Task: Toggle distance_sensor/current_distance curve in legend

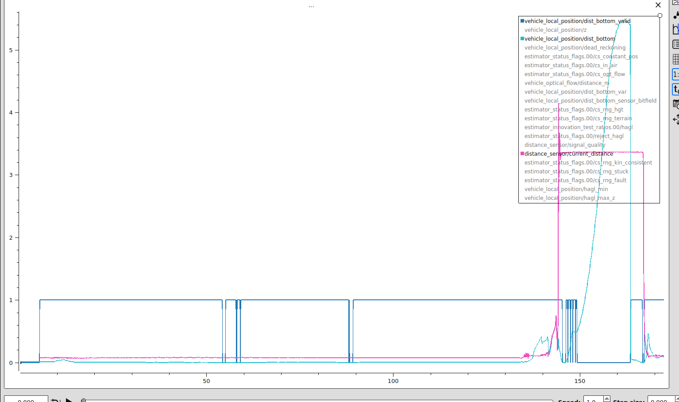Action: (x=568, y=154)
